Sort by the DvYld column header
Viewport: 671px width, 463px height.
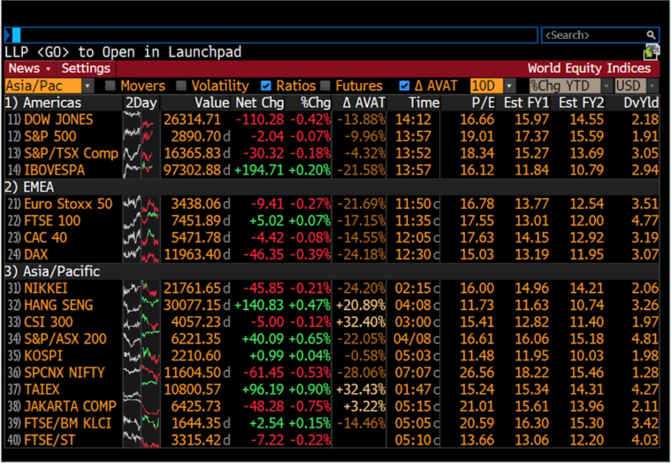(641, 103)
